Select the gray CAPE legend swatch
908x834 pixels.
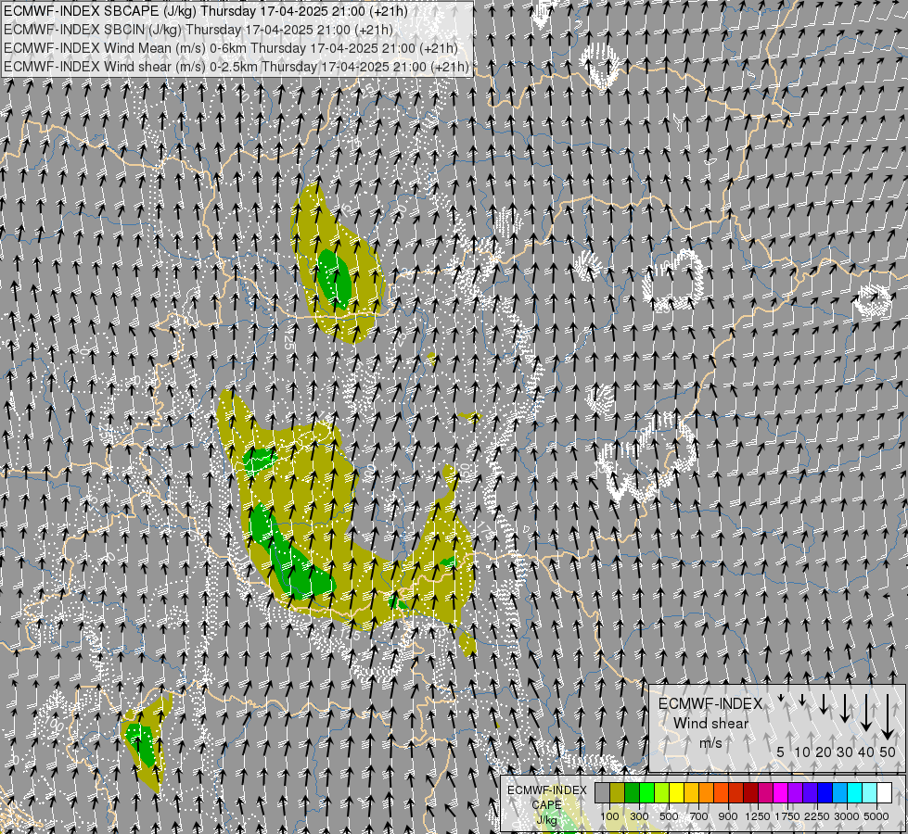coord(602,792)
